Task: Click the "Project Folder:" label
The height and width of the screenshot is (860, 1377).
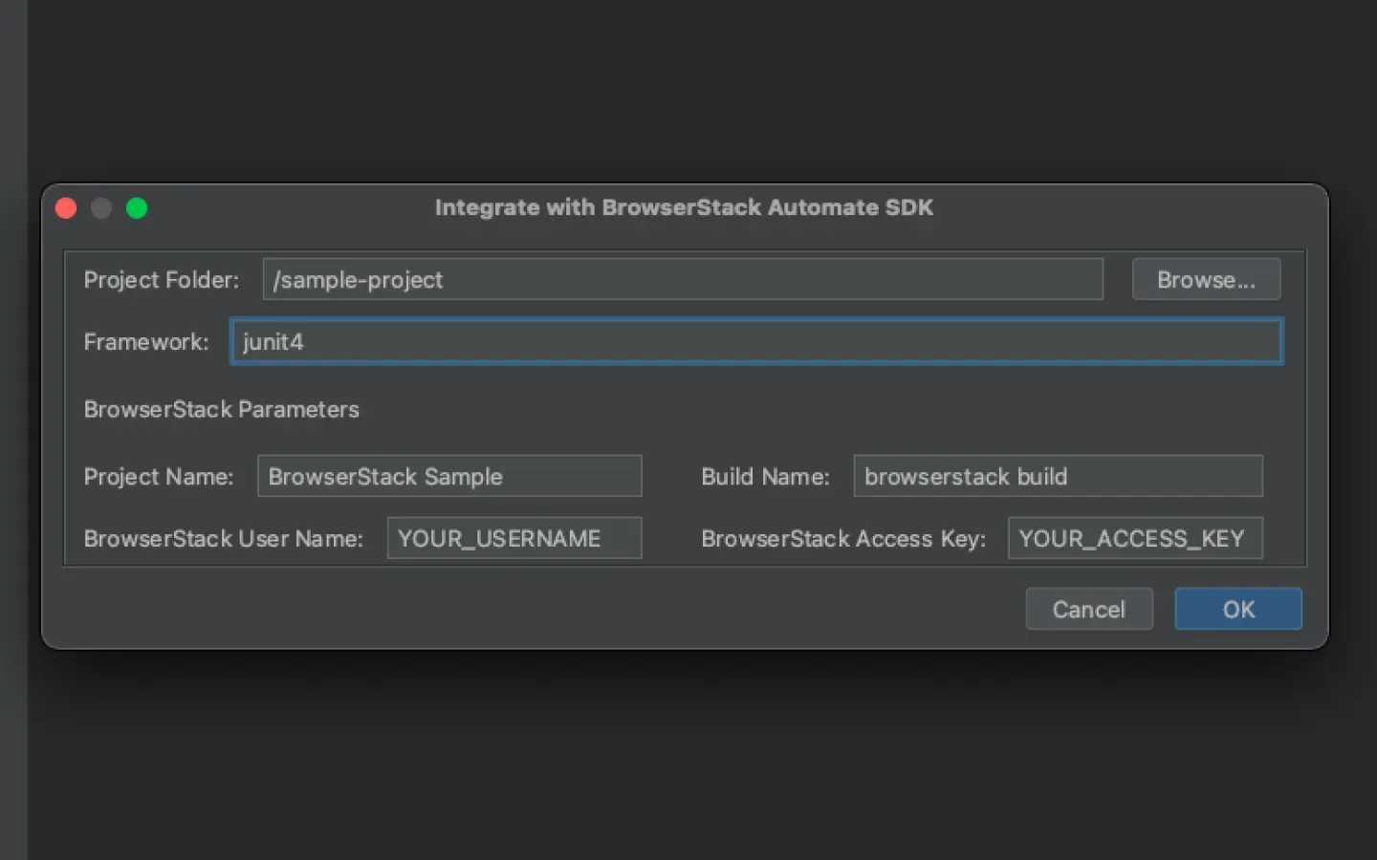Action: 161,280
